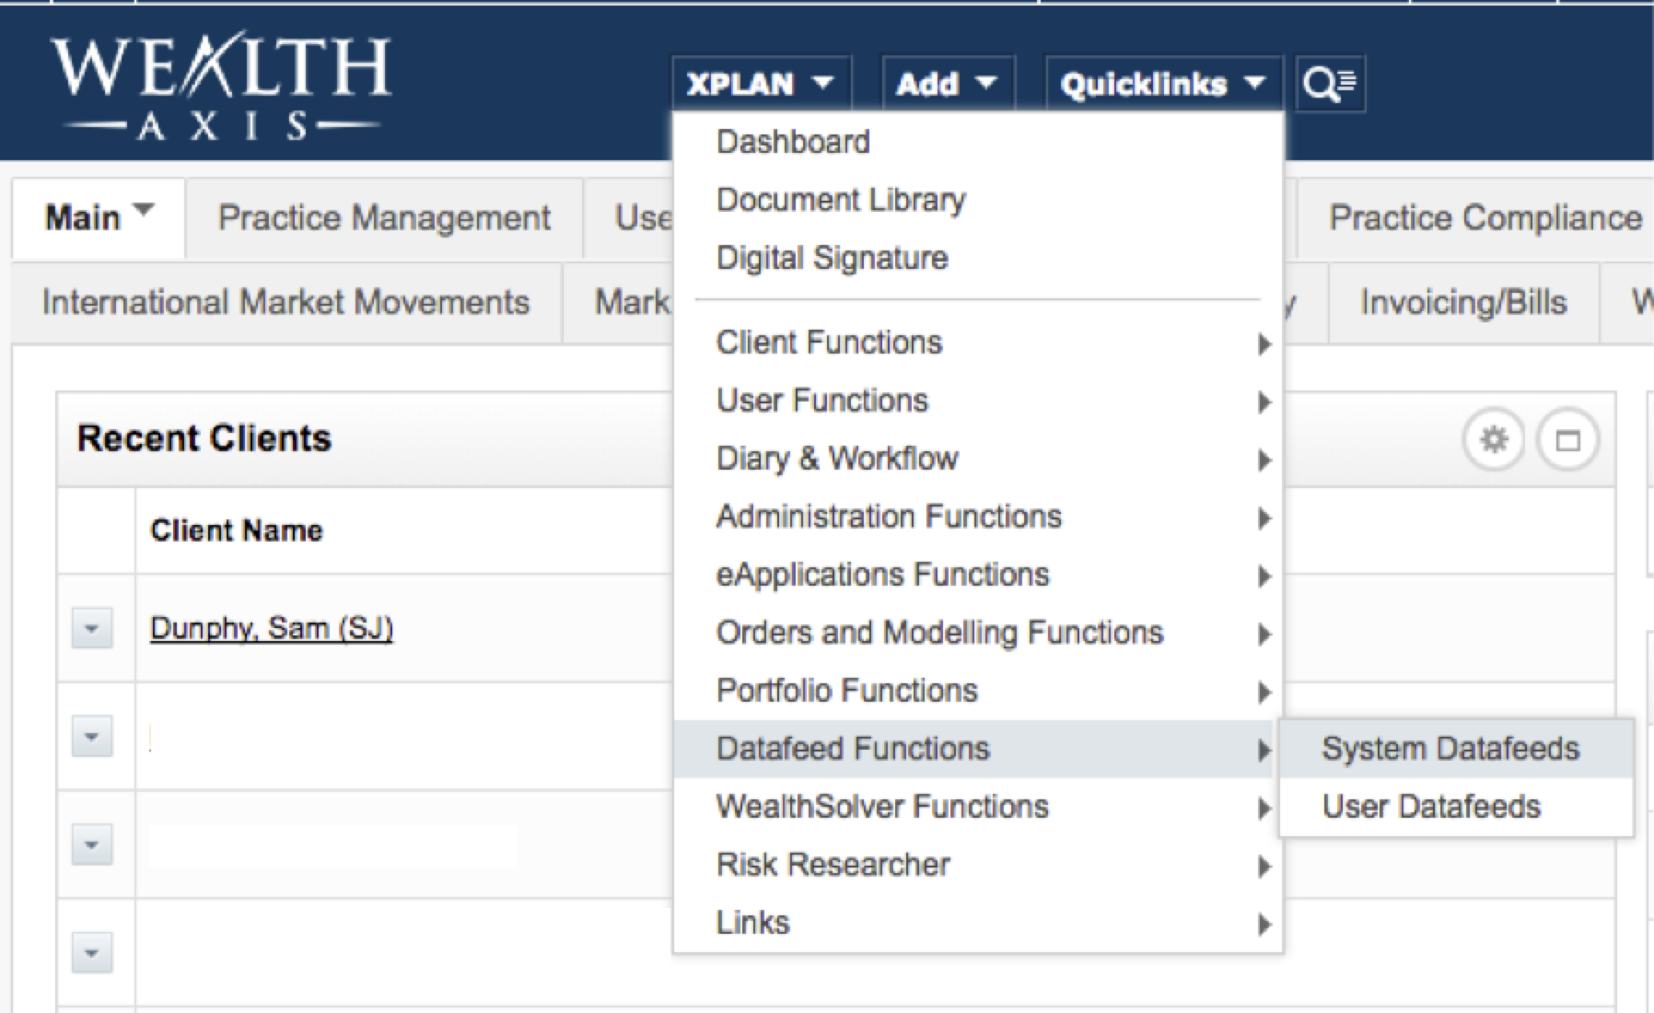Select System Datafeeds submenu entry
This screenshot has width=1654, height=1013.
1456,749
